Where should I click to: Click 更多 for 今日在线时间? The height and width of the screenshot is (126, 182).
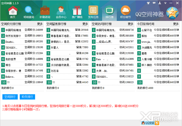point(176,24)
